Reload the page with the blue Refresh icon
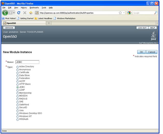This screenshot has width=163, height=134. point(19,13)
